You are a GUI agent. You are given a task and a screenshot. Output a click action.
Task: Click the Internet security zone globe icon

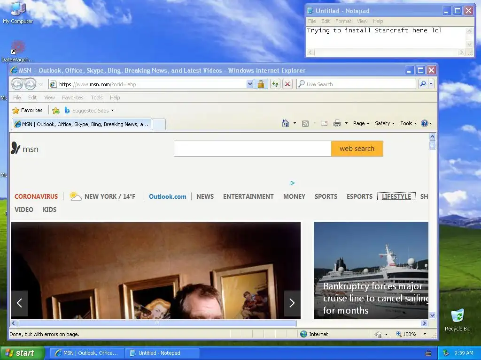pyautogui.click(x=304, y=334)
